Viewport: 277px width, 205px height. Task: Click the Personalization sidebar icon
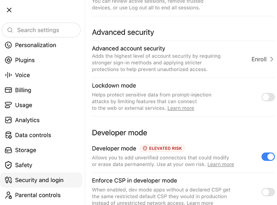pyautogui.click(x=8, y=45)
